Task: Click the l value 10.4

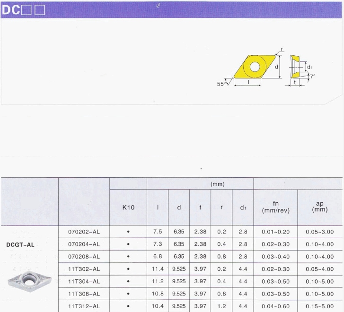Action: point(158,306)
